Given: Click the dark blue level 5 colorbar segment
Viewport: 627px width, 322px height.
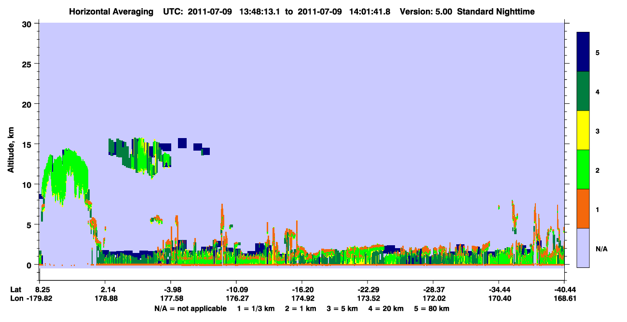Looking at the screenshot, I should pos(583,52).
